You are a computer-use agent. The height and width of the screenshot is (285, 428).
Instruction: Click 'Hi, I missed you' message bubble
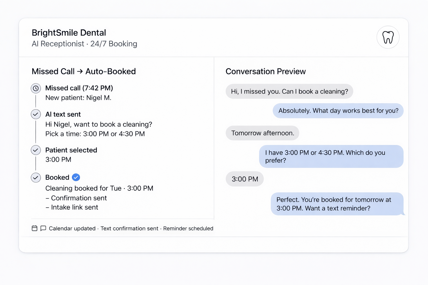289,92
